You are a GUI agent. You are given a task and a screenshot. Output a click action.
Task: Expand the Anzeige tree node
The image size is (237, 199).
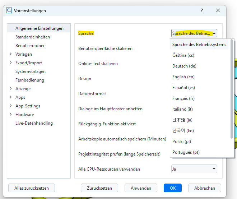(11, 89)
